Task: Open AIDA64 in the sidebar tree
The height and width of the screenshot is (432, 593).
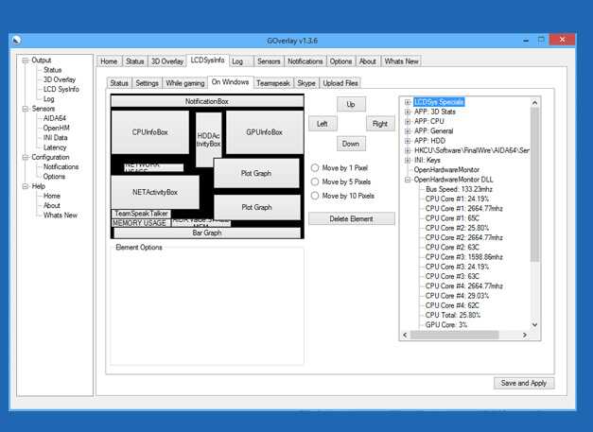Action: pos(56,118)
